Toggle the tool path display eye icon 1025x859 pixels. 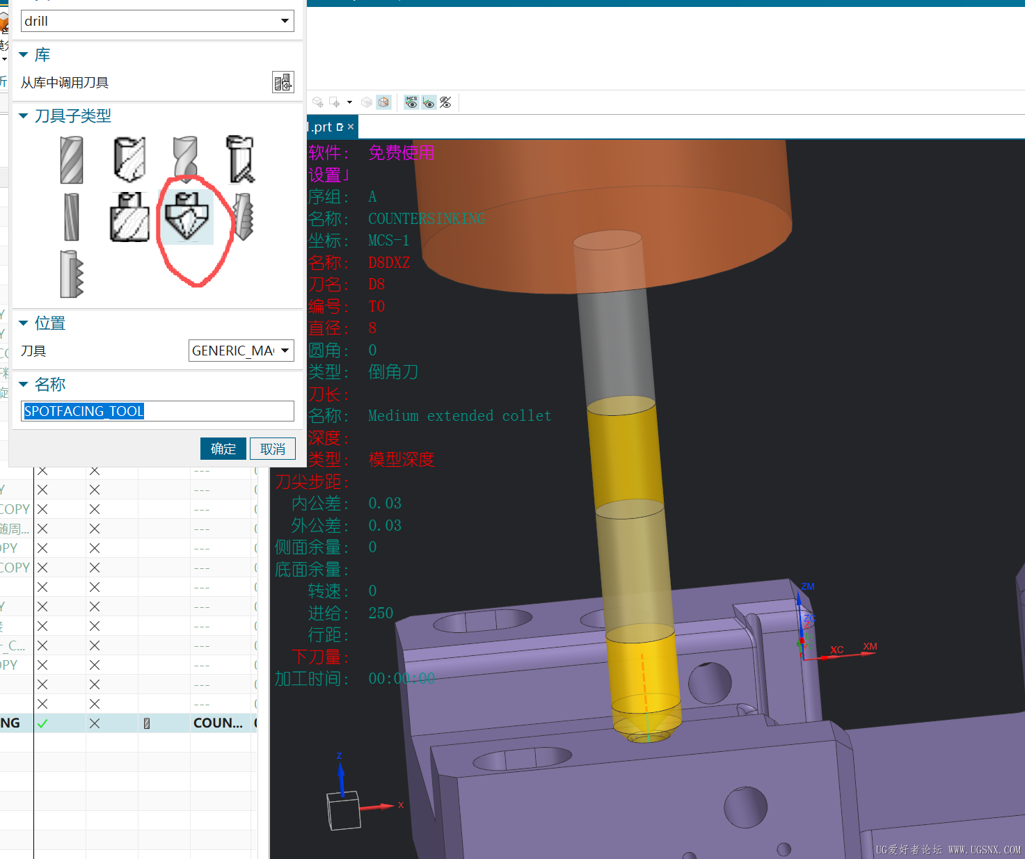click(x=429, y=102)
